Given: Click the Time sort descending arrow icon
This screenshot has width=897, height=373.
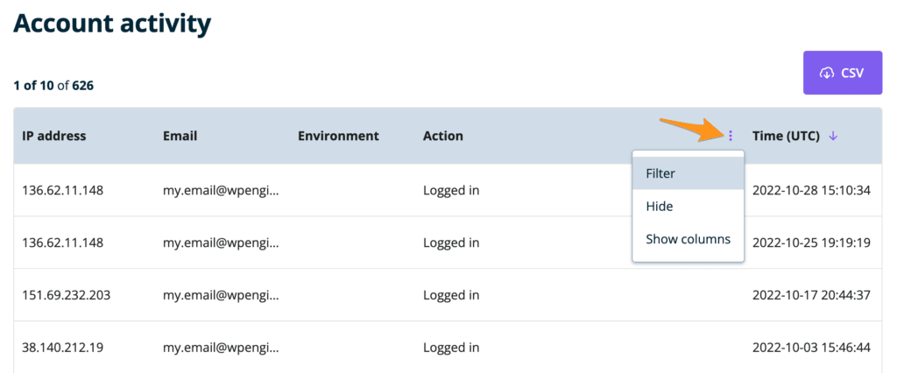Looking at the screenshot, I should pos(833,136).
